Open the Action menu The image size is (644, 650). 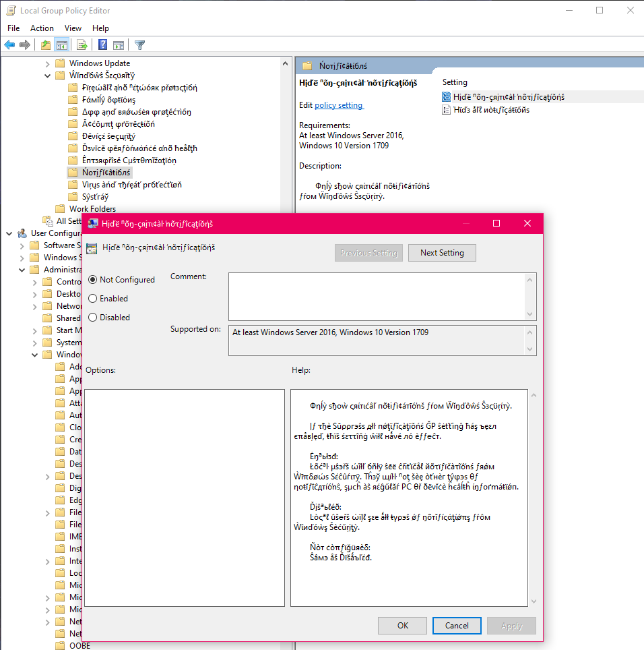tap(42, 28)
